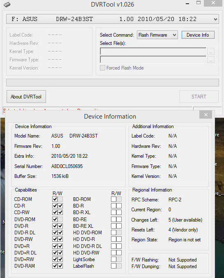Image resolution: width=224 pixels, height=278 pixels.
Task: Click the CD-ROM read checkbox
Action: [x=55, y=199]
